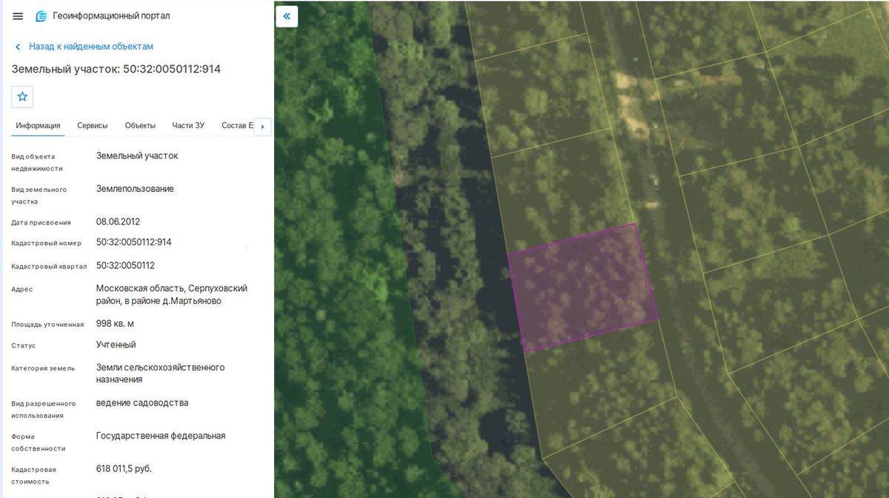This screenshot has height=498, width=889.
Task: Collapse the side panel with double-chevron button
Action: [287, 16]
